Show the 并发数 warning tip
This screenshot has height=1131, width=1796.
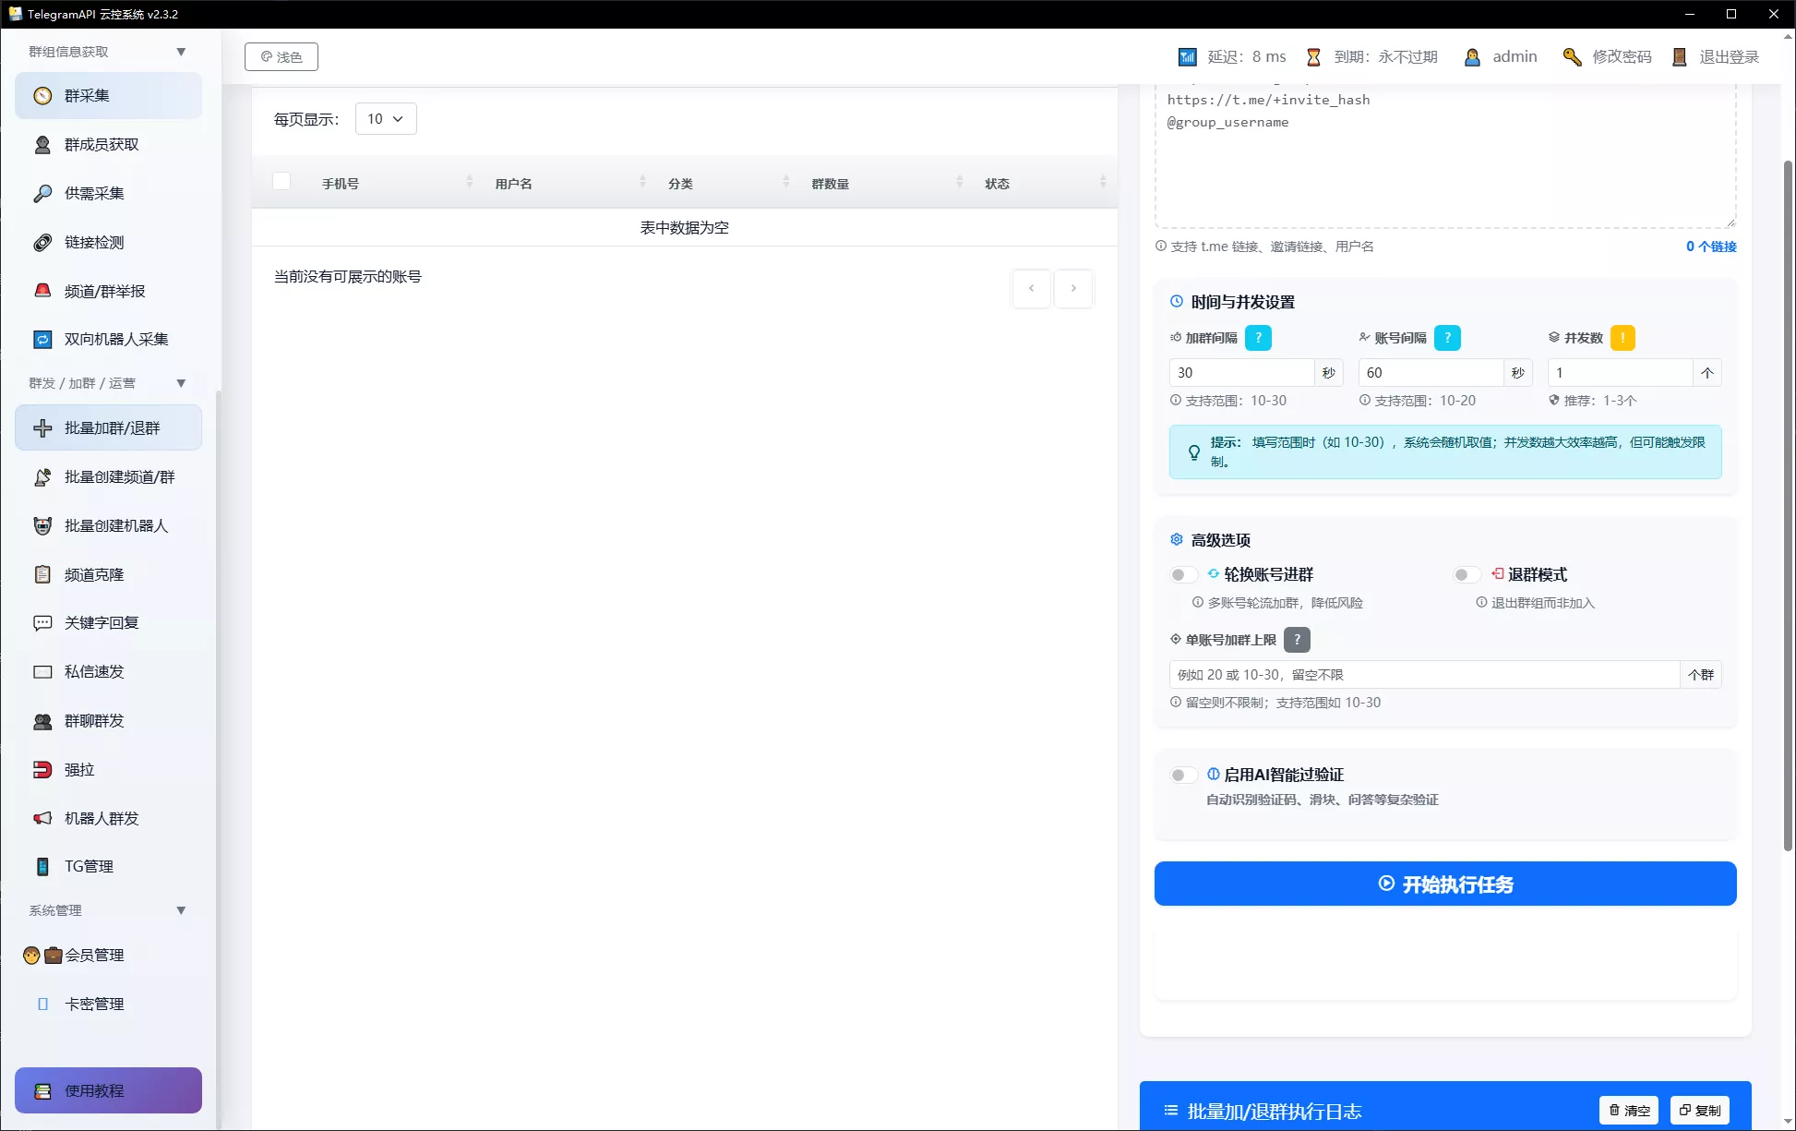(x=1622, y=338)
